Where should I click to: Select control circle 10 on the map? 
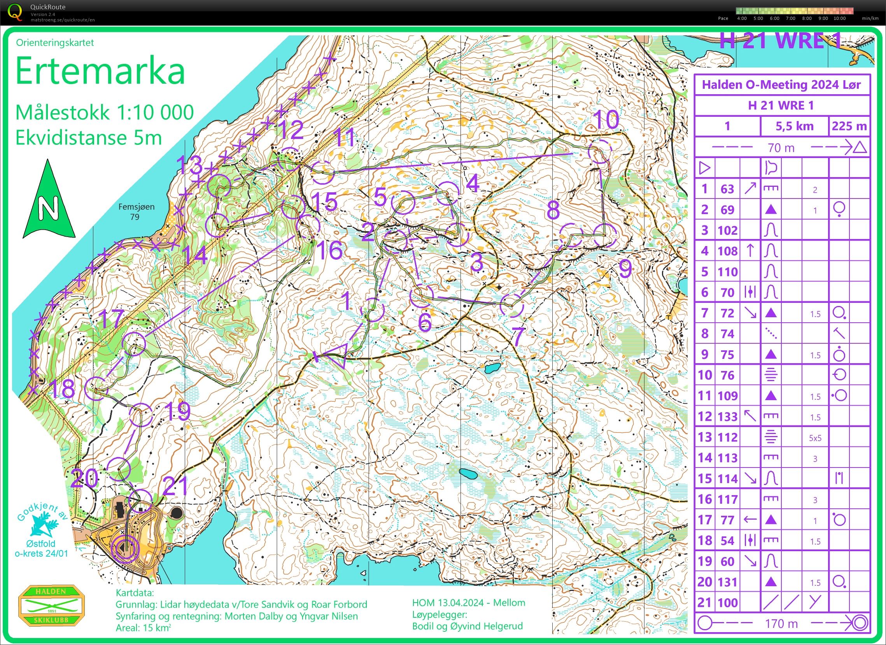click(600, 152)
